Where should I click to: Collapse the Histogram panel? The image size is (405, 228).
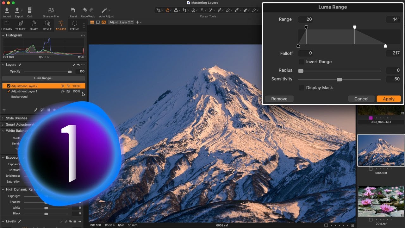coord(3,35)
